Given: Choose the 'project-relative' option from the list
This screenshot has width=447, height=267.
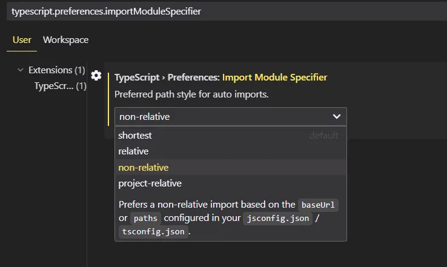Looking at the screenshot, I should (231, 183).
